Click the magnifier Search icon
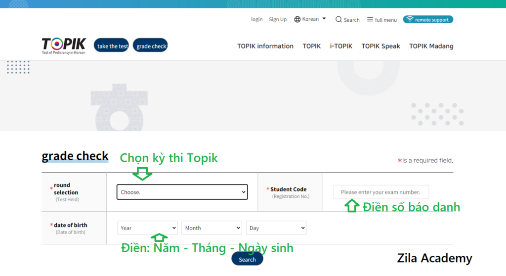This screenshot has width=506, height=276. pyautogui.click(x=338, y=19)
